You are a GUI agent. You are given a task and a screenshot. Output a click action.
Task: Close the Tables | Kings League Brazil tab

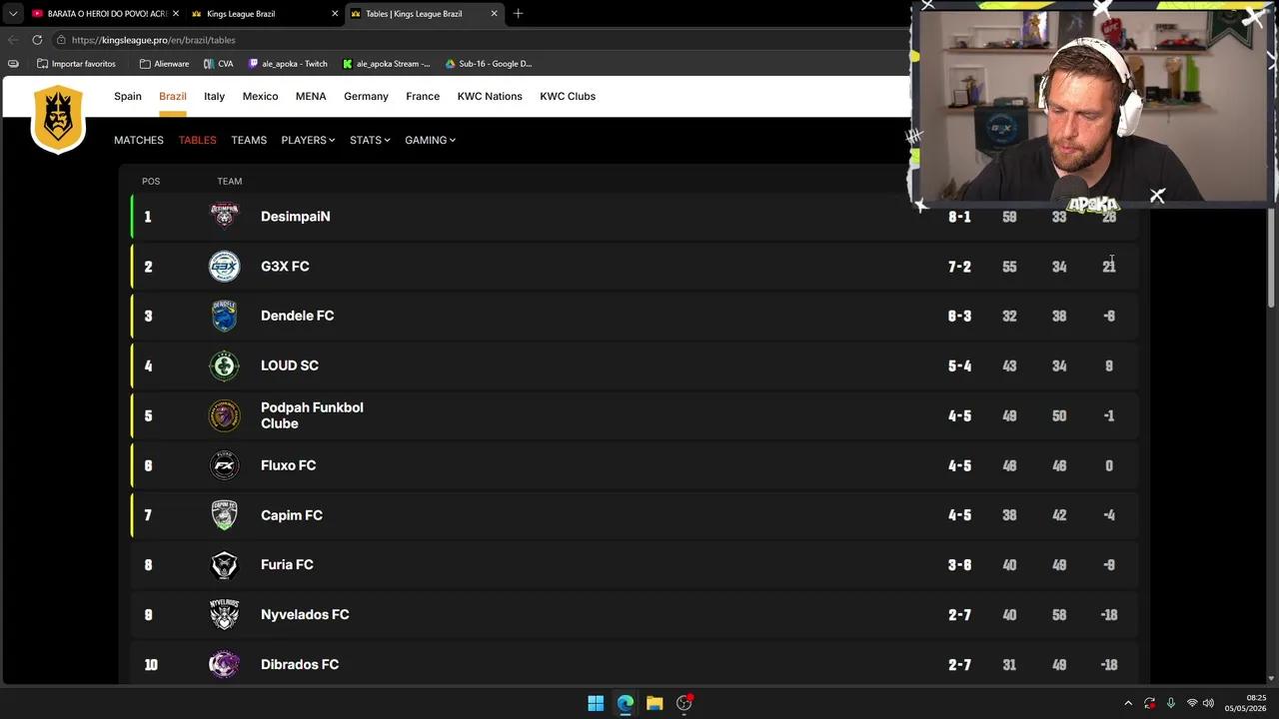coord(494,14)
